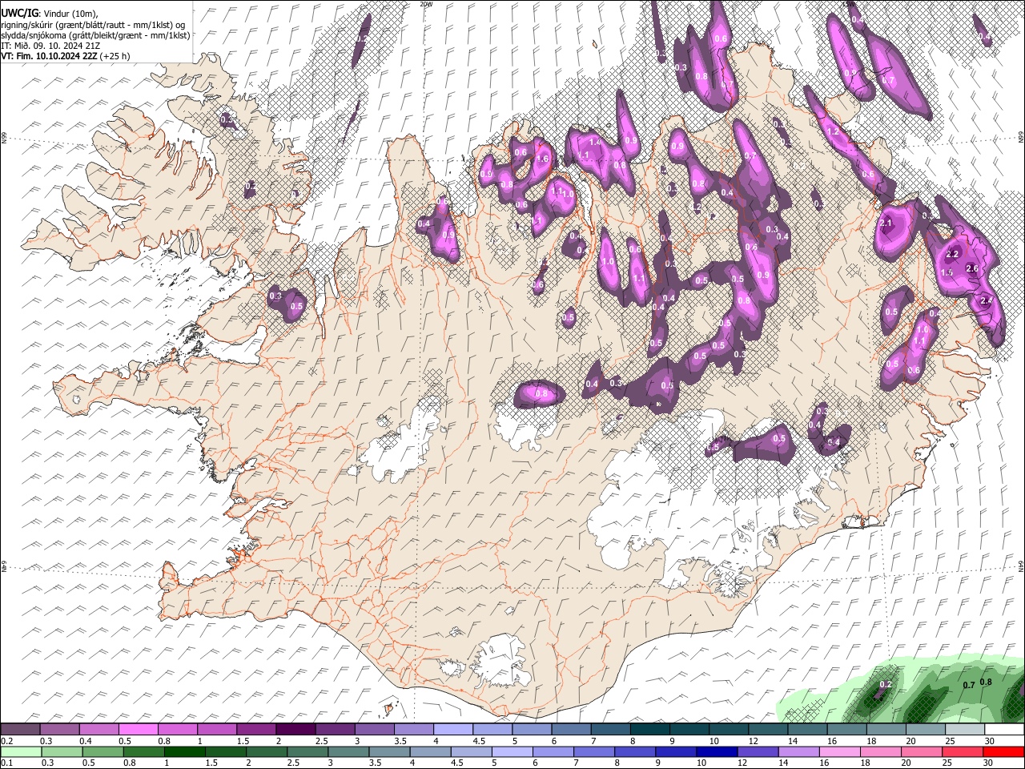Click the 2.4 precipitation value in the east
The width and height of the screenshot is (1025, 769).
click(987, 300)
